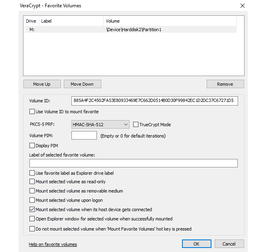The height and width of the screenshot is (252, 272).
Task: Enable Mount selected volume as read-only
Action: (32, 182)
